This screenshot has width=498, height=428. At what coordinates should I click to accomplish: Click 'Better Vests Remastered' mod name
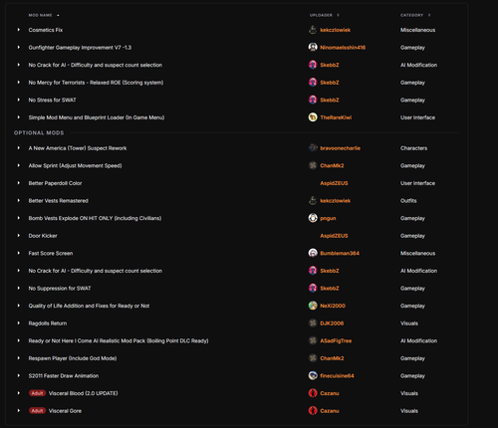pos(58,201)
